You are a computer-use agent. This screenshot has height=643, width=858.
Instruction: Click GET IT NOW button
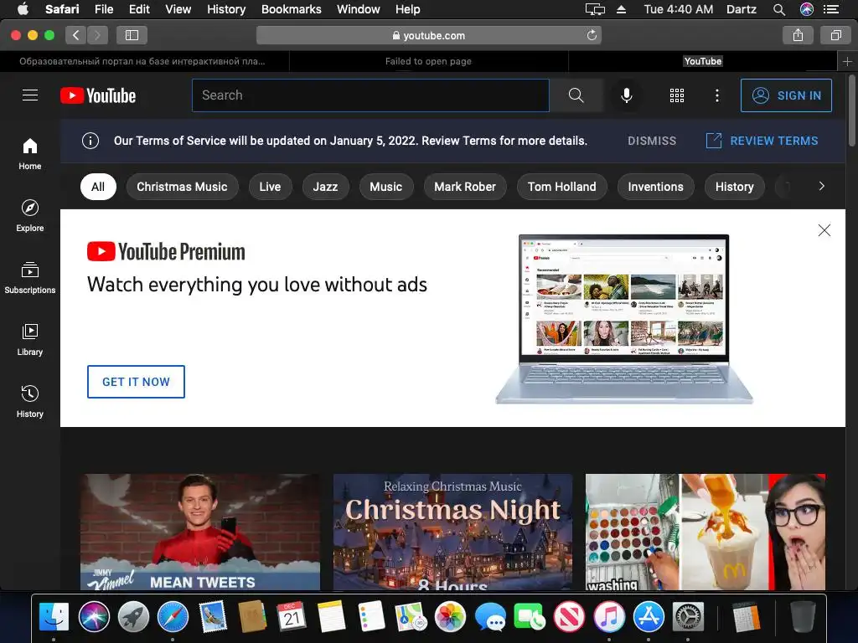click(136, 382)
